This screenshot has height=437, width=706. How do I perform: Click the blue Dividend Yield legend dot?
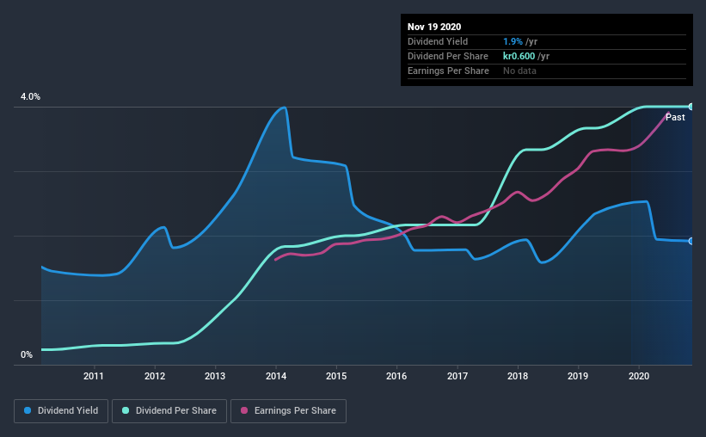[x=28, y=410]
